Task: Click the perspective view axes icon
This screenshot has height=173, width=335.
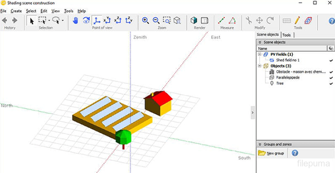Action: coord(96,21)
